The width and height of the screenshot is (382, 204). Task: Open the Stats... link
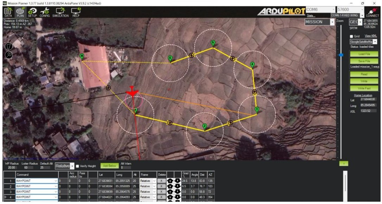[310, 15]
